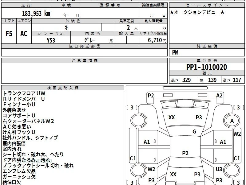Select the セールスポイント header
This screenshot has height=185, width=246.
click(207, 5)
